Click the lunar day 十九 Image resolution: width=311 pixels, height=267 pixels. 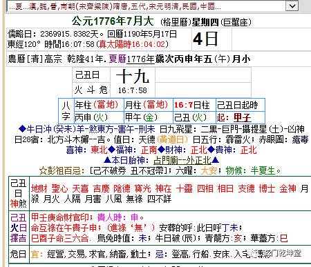(133, 77)
